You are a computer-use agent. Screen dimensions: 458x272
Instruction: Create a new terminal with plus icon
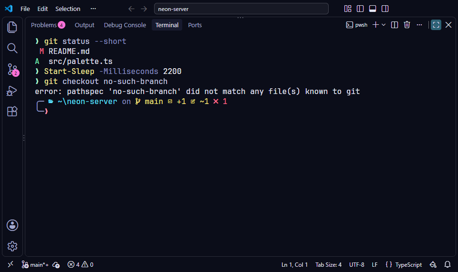pos(375,25)
